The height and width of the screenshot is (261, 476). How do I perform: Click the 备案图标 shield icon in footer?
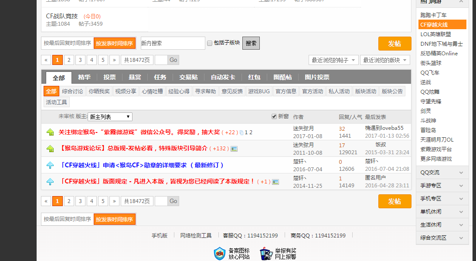pos(220,254)
